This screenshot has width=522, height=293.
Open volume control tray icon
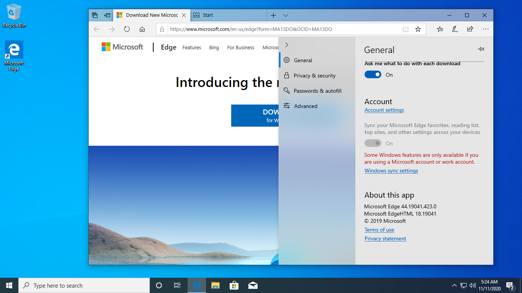[x=473, y=285]
